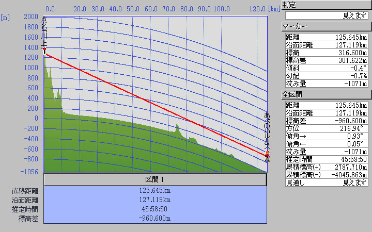
Task: Click the 50.0 distance axis label
Action: pyautogui.click(x=133, y=9)
